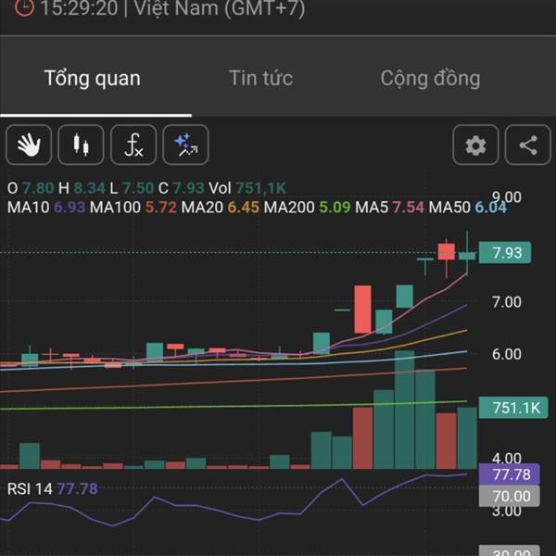Click the MA10 6.93 indicator label

46,207
